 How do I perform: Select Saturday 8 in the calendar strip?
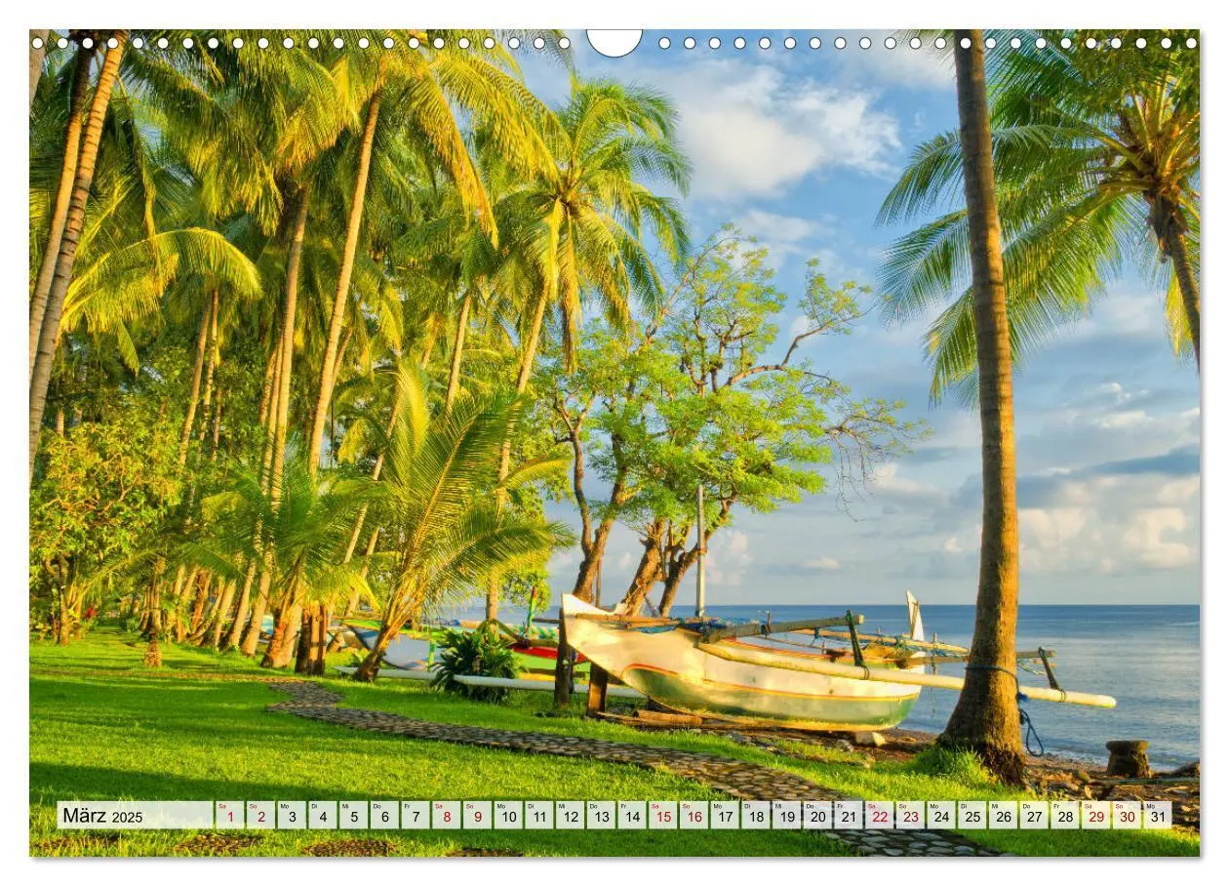[447, 816]
